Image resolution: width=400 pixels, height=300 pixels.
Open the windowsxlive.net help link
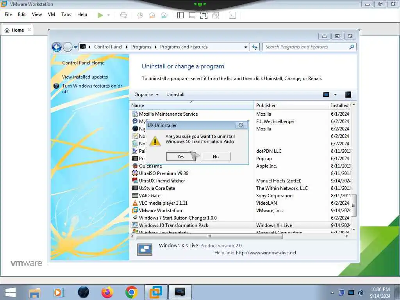coord(266,253)
